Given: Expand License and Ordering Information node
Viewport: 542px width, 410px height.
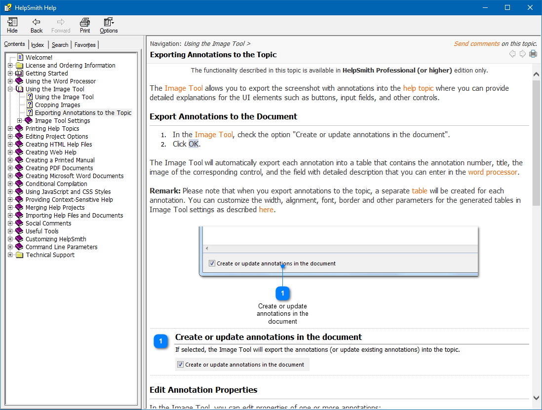Looking at the screenshot, I should (10, 65).
